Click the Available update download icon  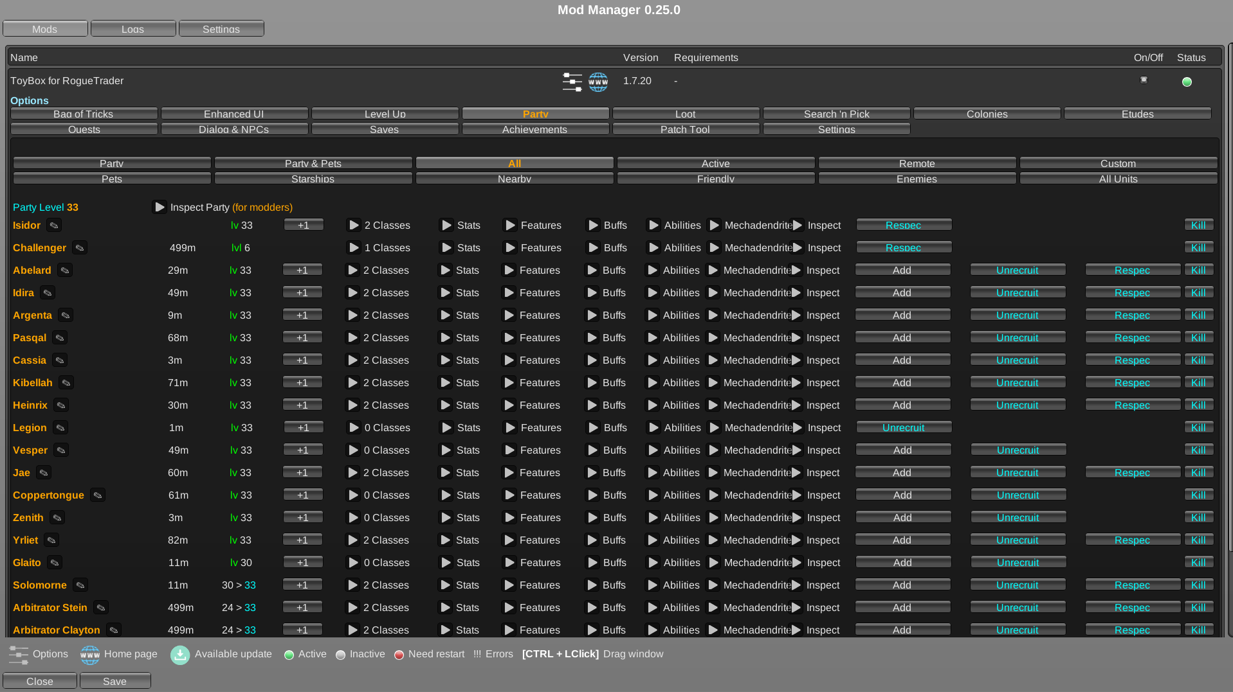pyautogui.click(x=180, y=655)
